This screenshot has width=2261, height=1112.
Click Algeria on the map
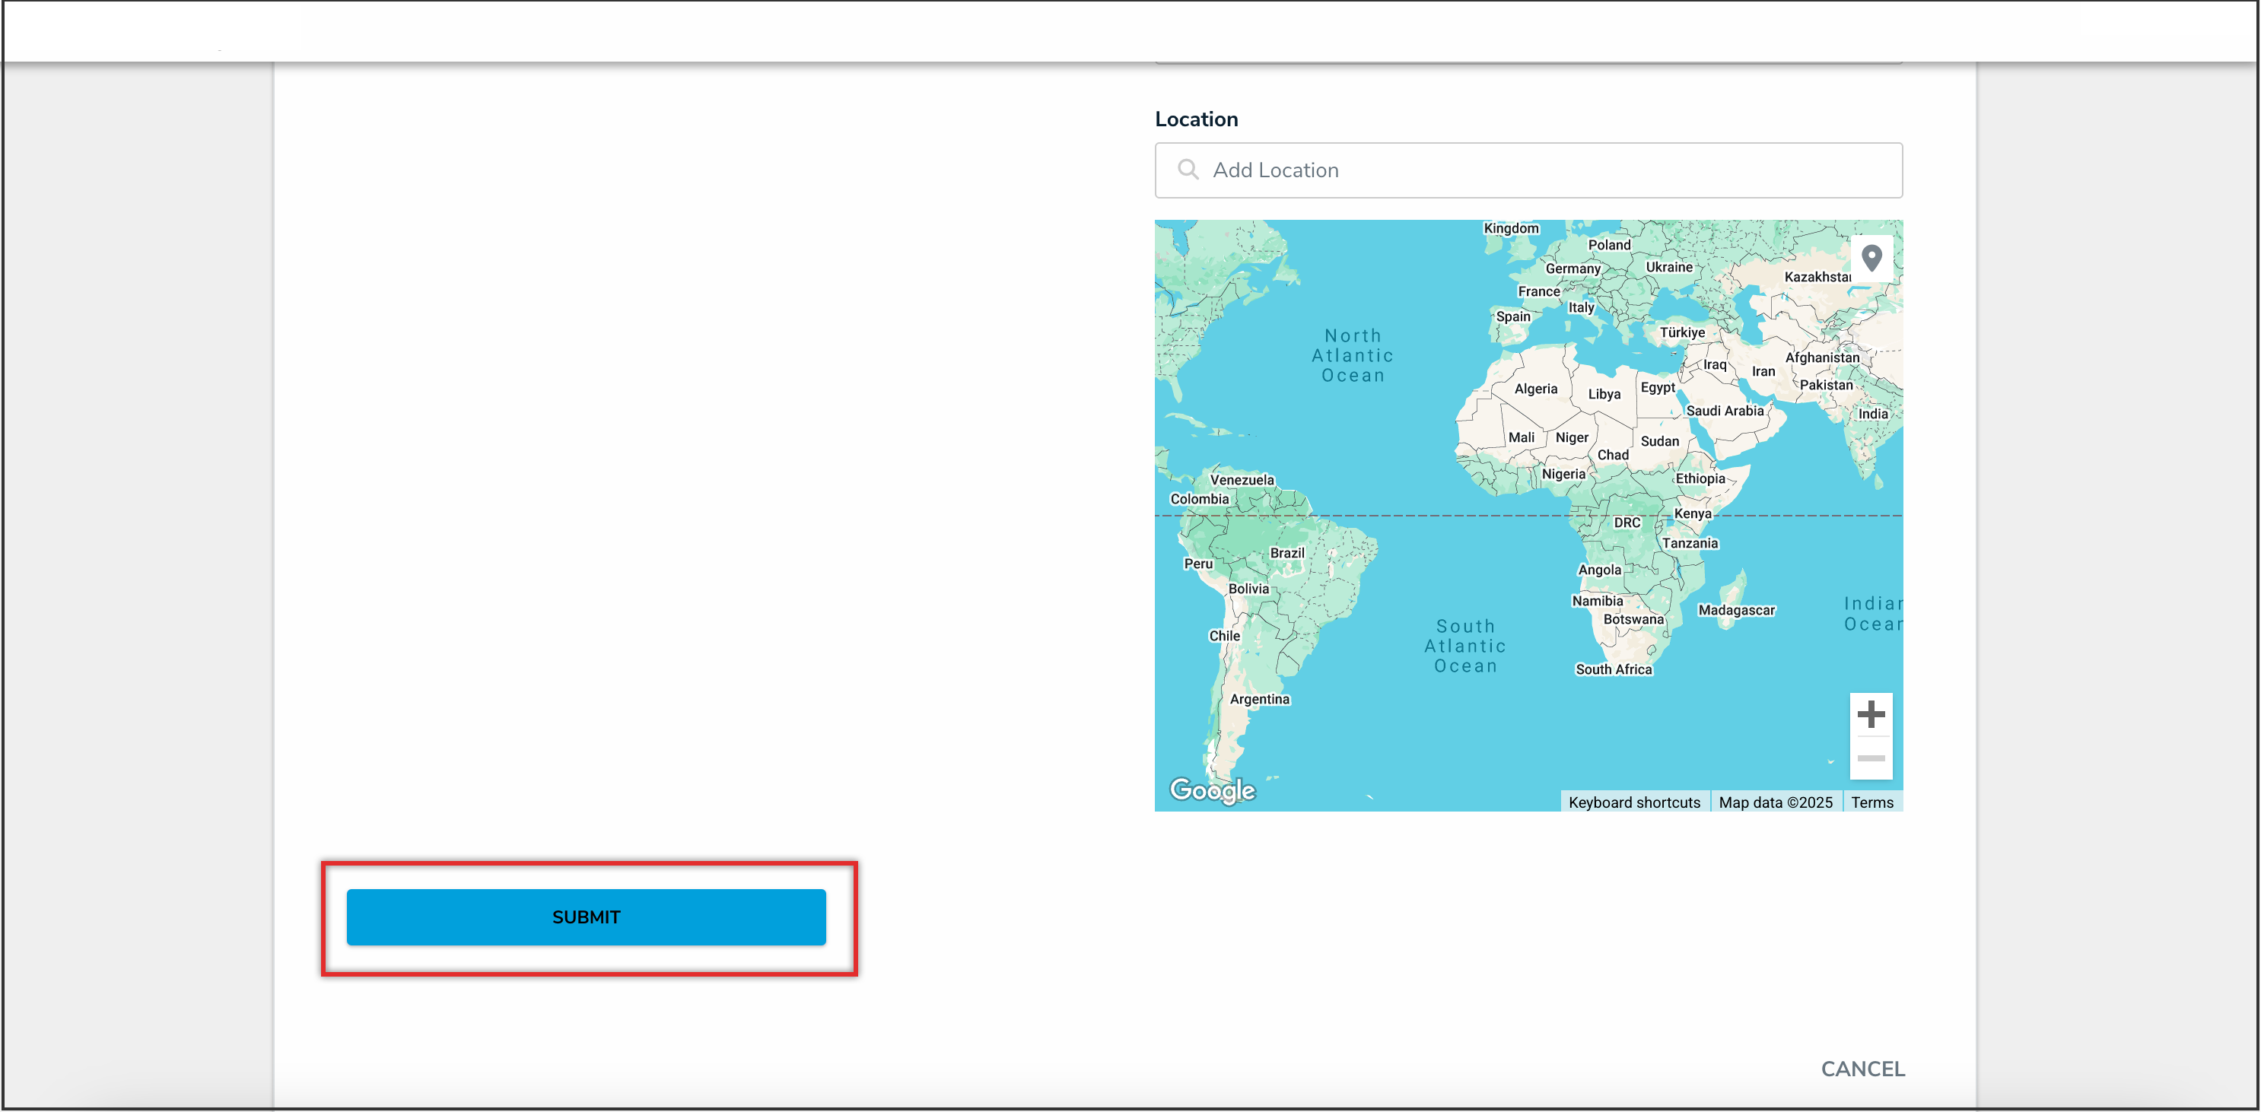(x=1535, y=389)
